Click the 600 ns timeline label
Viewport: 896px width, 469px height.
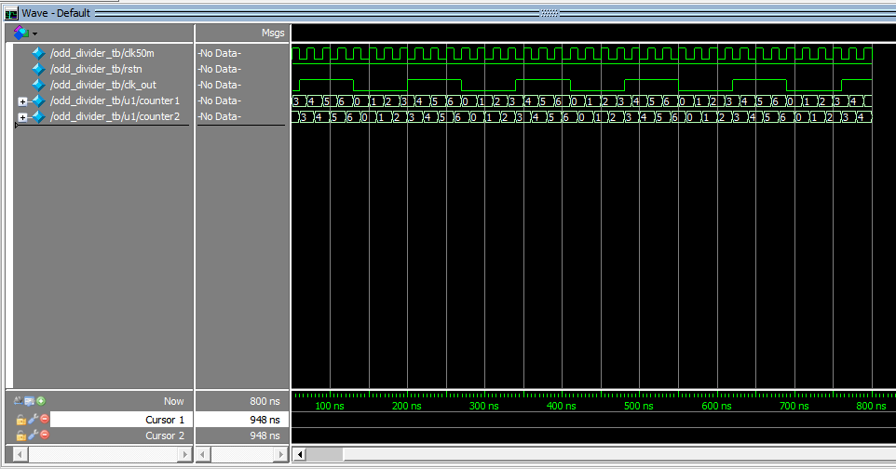click(x=716, y=406)
